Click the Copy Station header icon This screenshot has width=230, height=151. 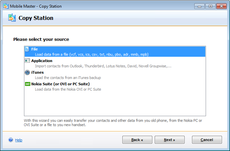(x=12, y=18)
